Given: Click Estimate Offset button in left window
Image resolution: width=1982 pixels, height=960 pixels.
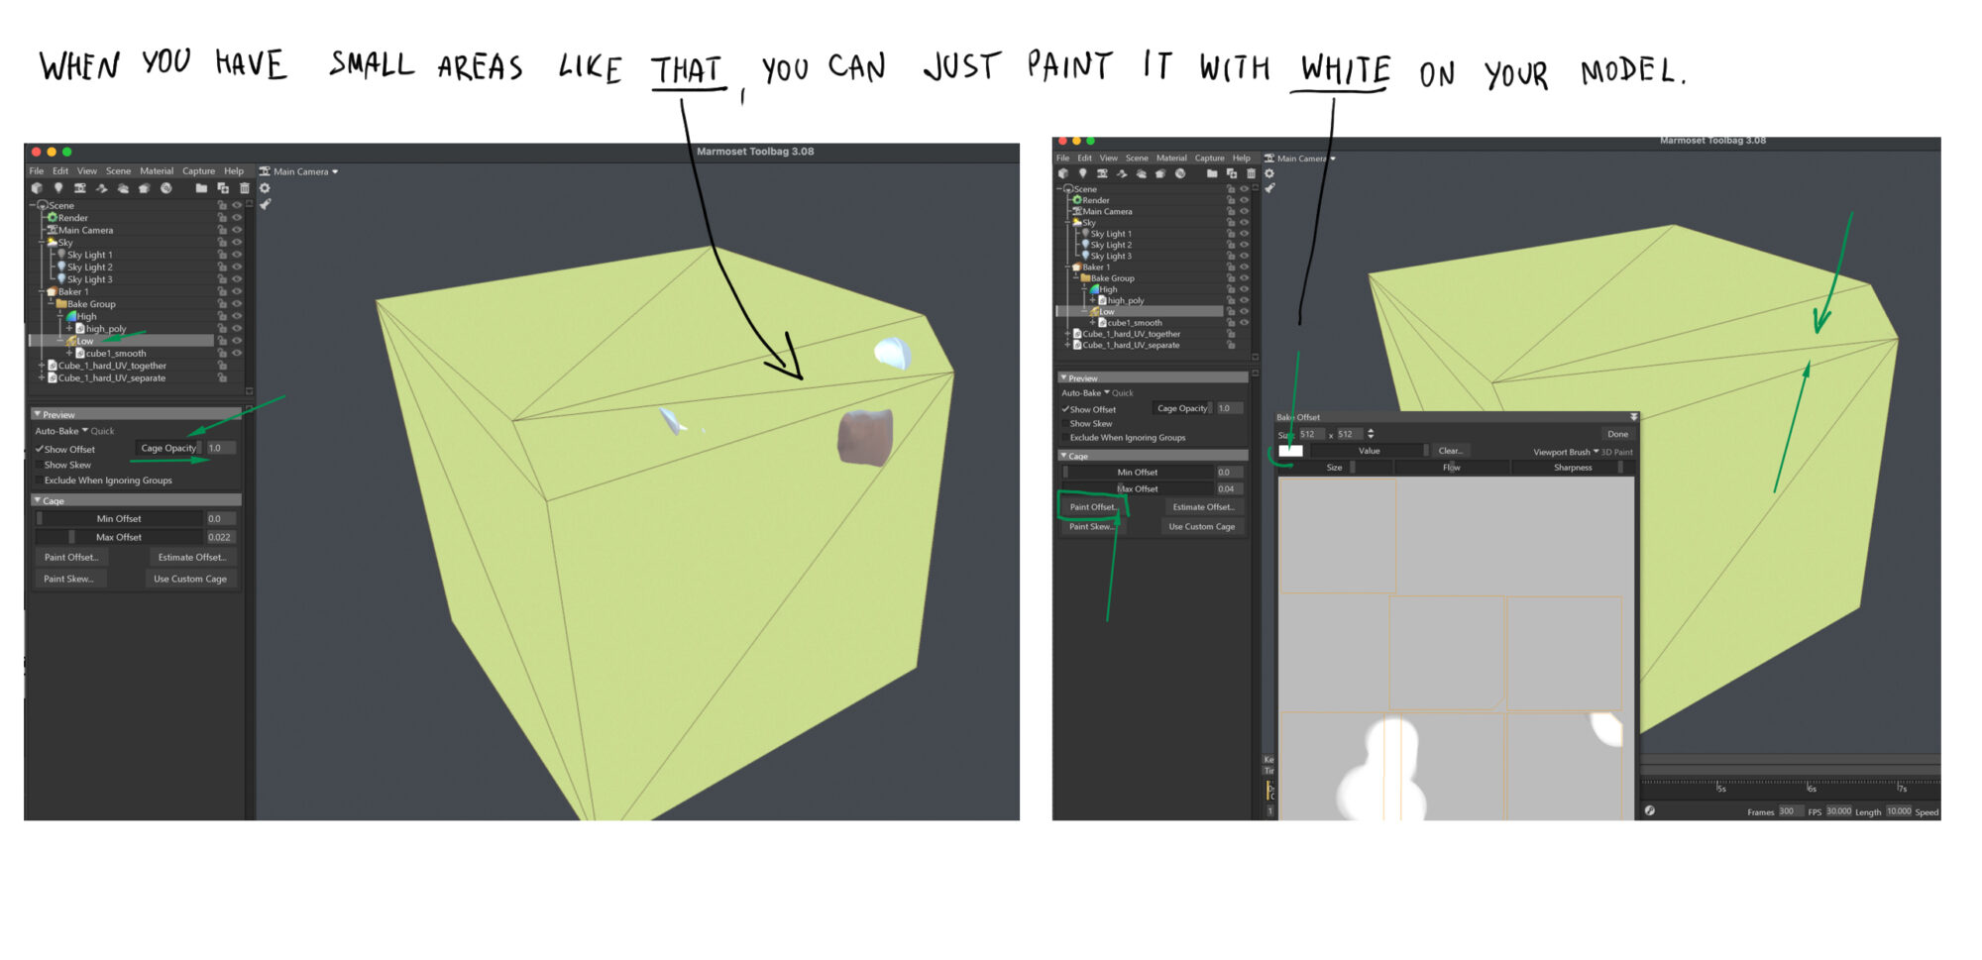Looking at the screenshot, I should [192, 558].
